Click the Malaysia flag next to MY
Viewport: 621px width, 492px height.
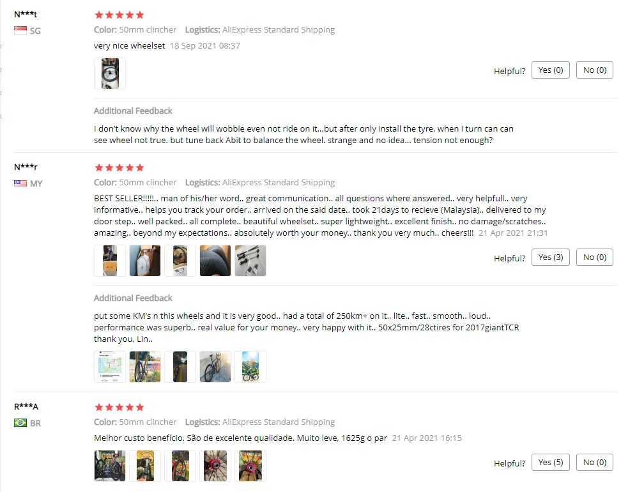(20, 183)
